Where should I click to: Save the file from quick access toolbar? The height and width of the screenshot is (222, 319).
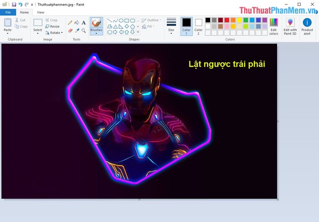tap(14, 4)
